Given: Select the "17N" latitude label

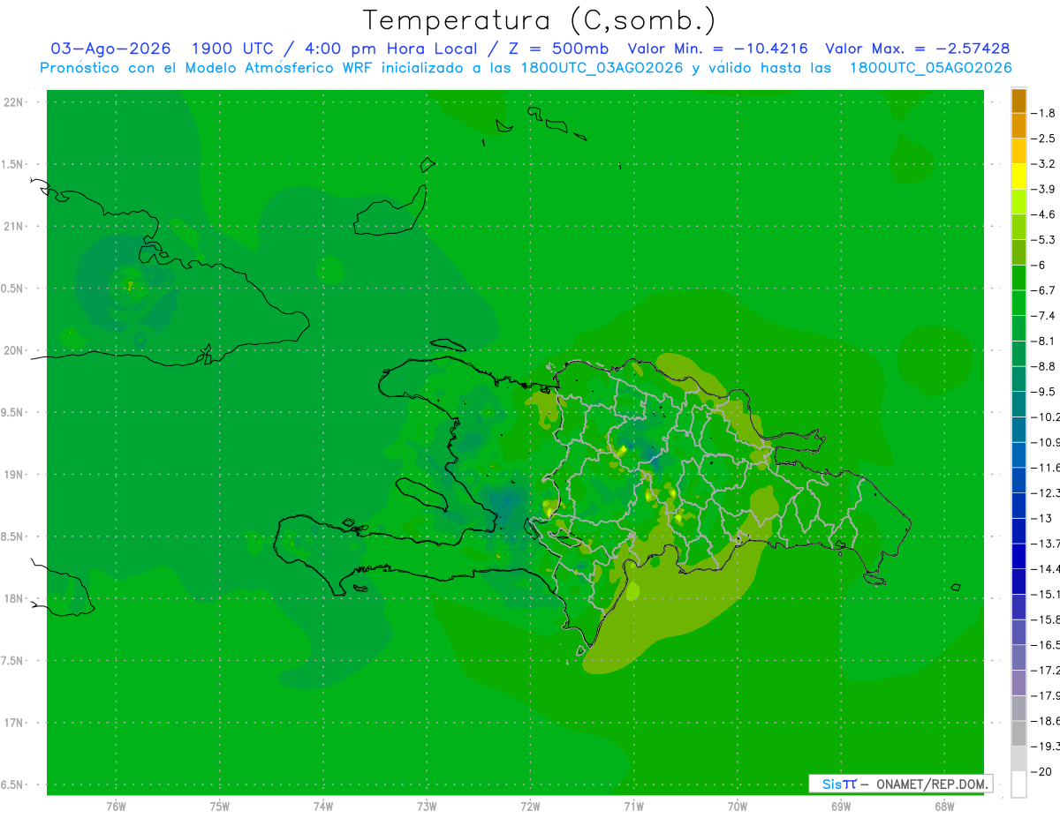Looking at the screenshot, I should tap(14, 723).
